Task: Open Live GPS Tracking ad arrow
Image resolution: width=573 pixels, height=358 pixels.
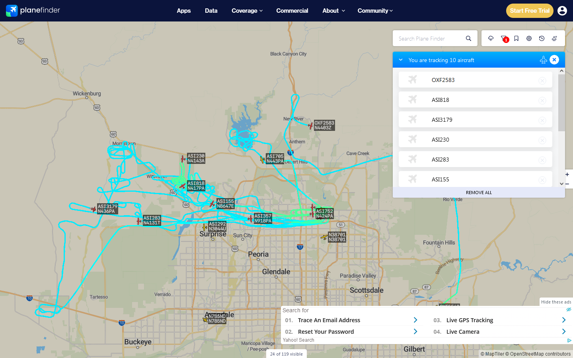Action: click(564, 320)
